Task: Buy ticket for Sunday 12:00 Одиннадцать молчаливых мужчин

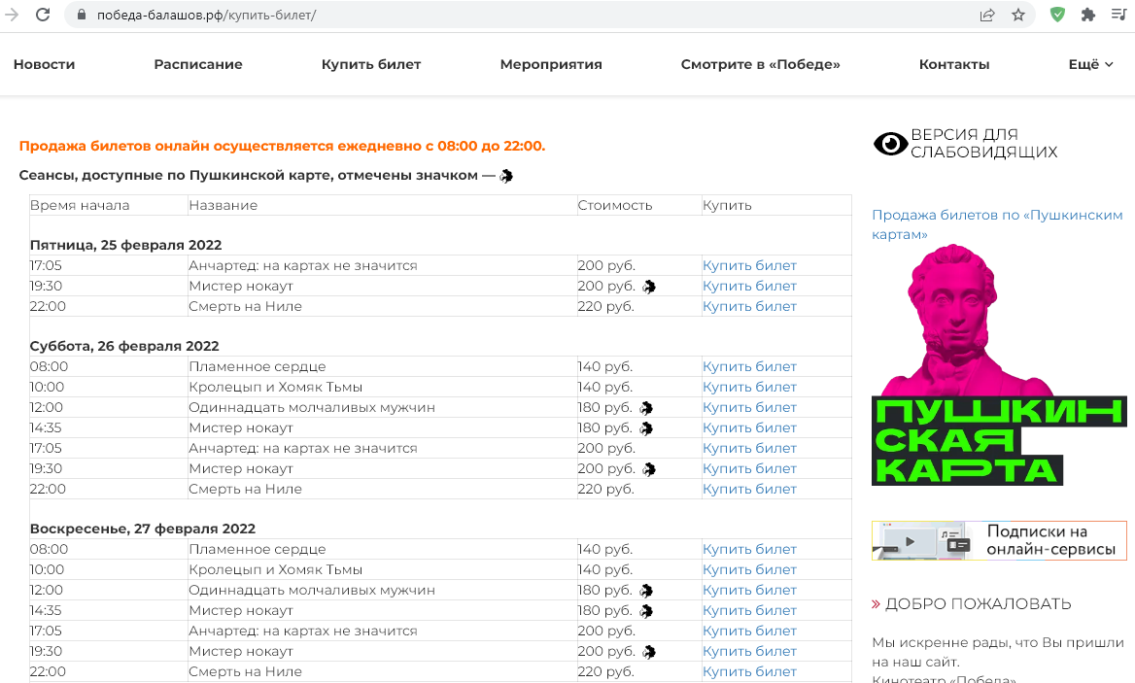Action: coord(749,590)
